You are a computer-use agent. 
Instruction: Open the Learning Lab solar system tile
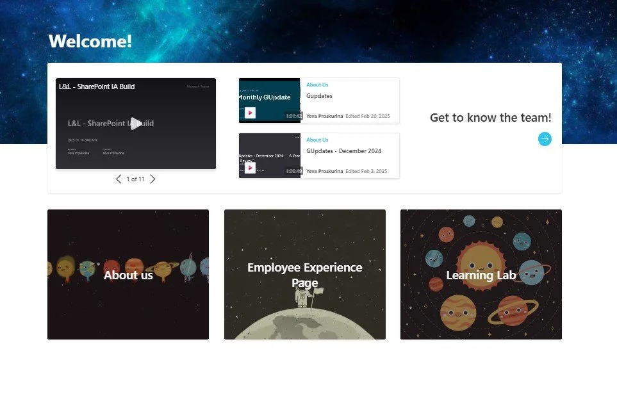(x=481, y=274)
